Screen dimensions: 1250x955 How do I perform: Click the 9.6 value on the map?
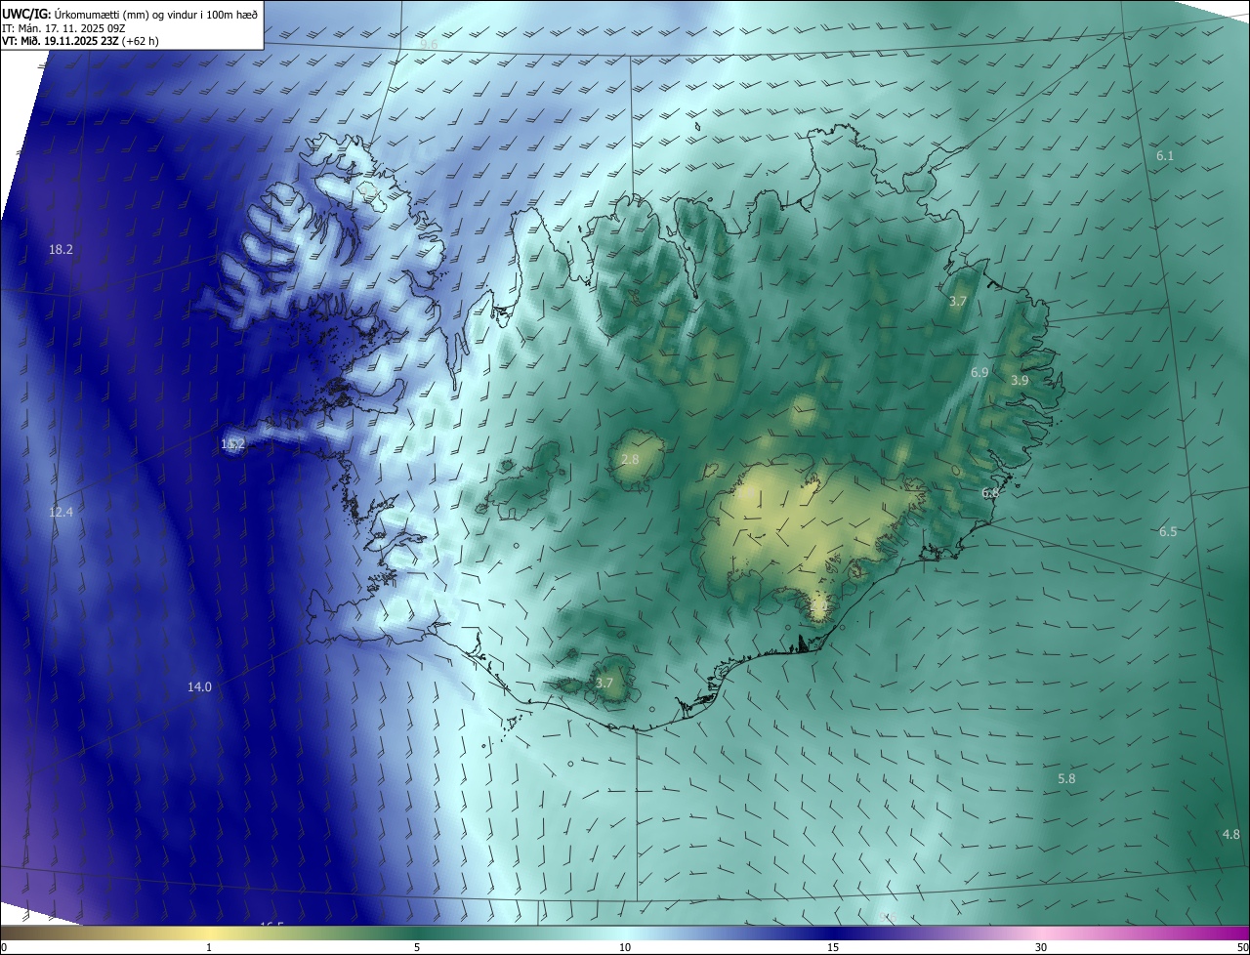[429, 45]
